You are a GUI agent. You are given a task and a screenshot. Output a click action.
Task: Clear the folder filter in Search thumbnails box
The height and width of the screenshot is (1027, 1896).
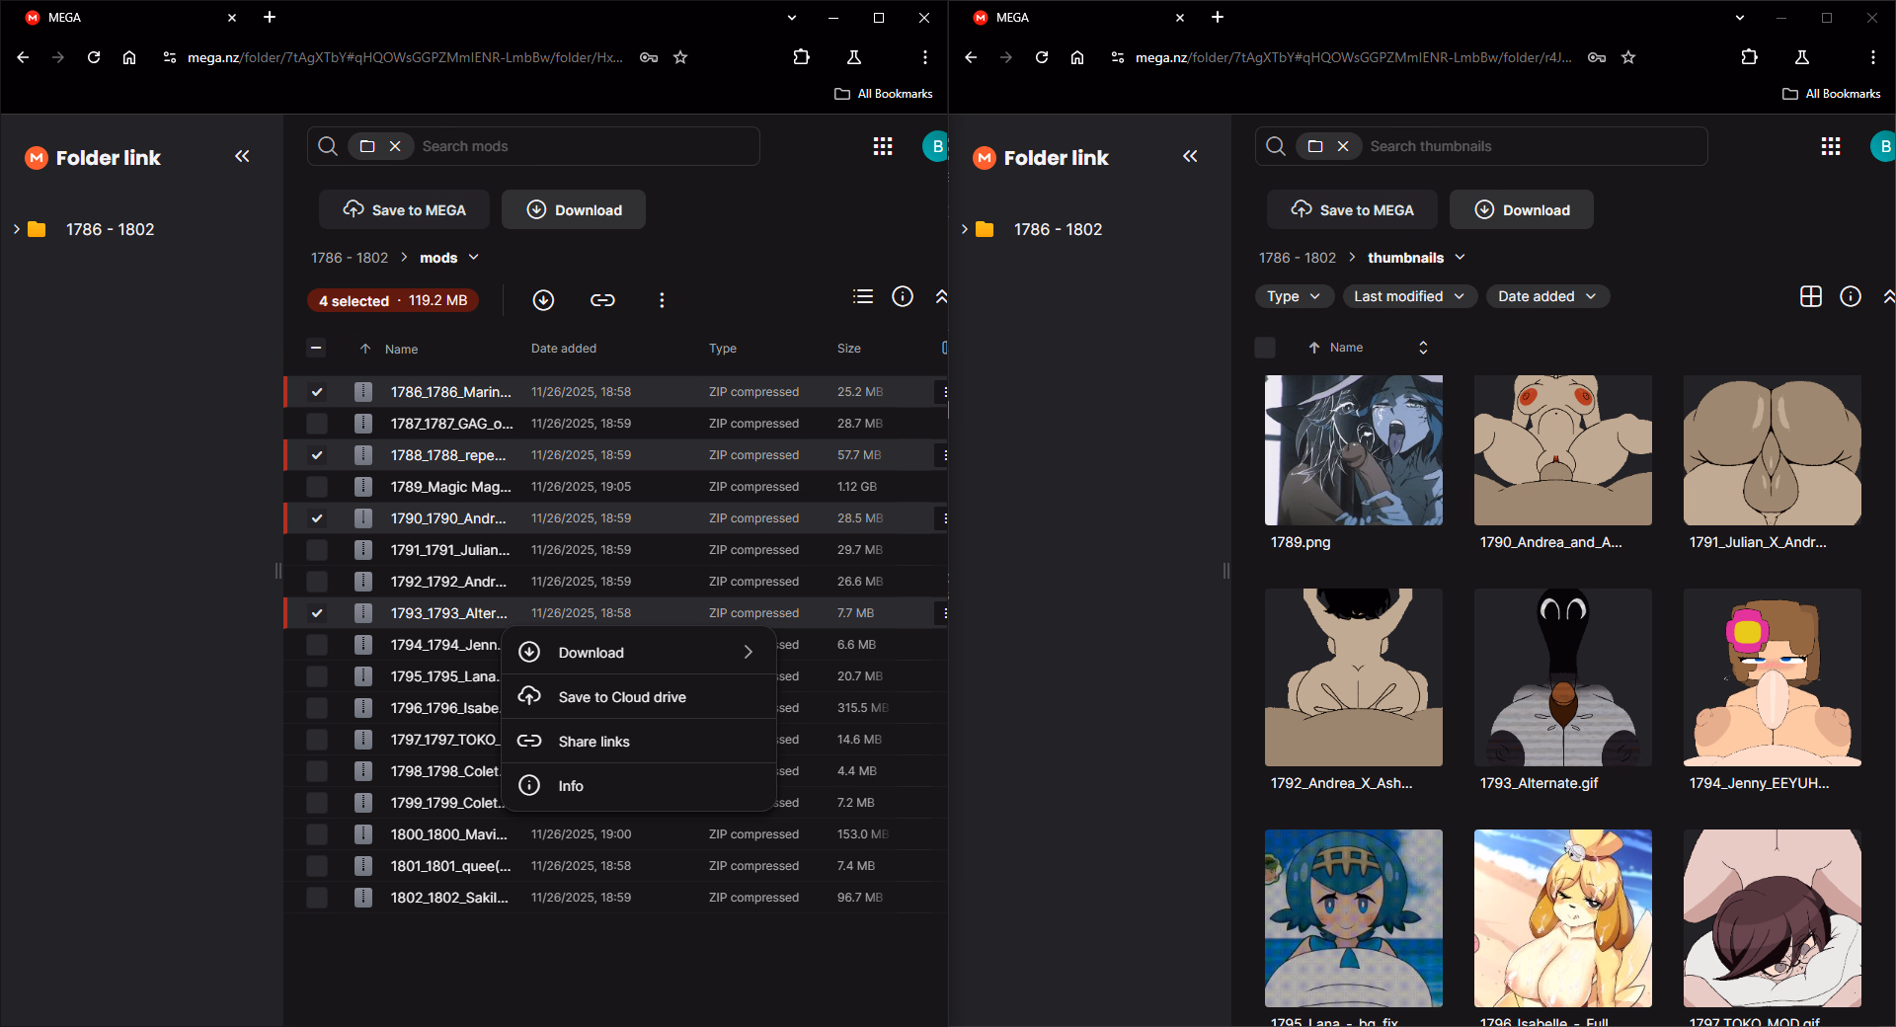click(1343, 146)
